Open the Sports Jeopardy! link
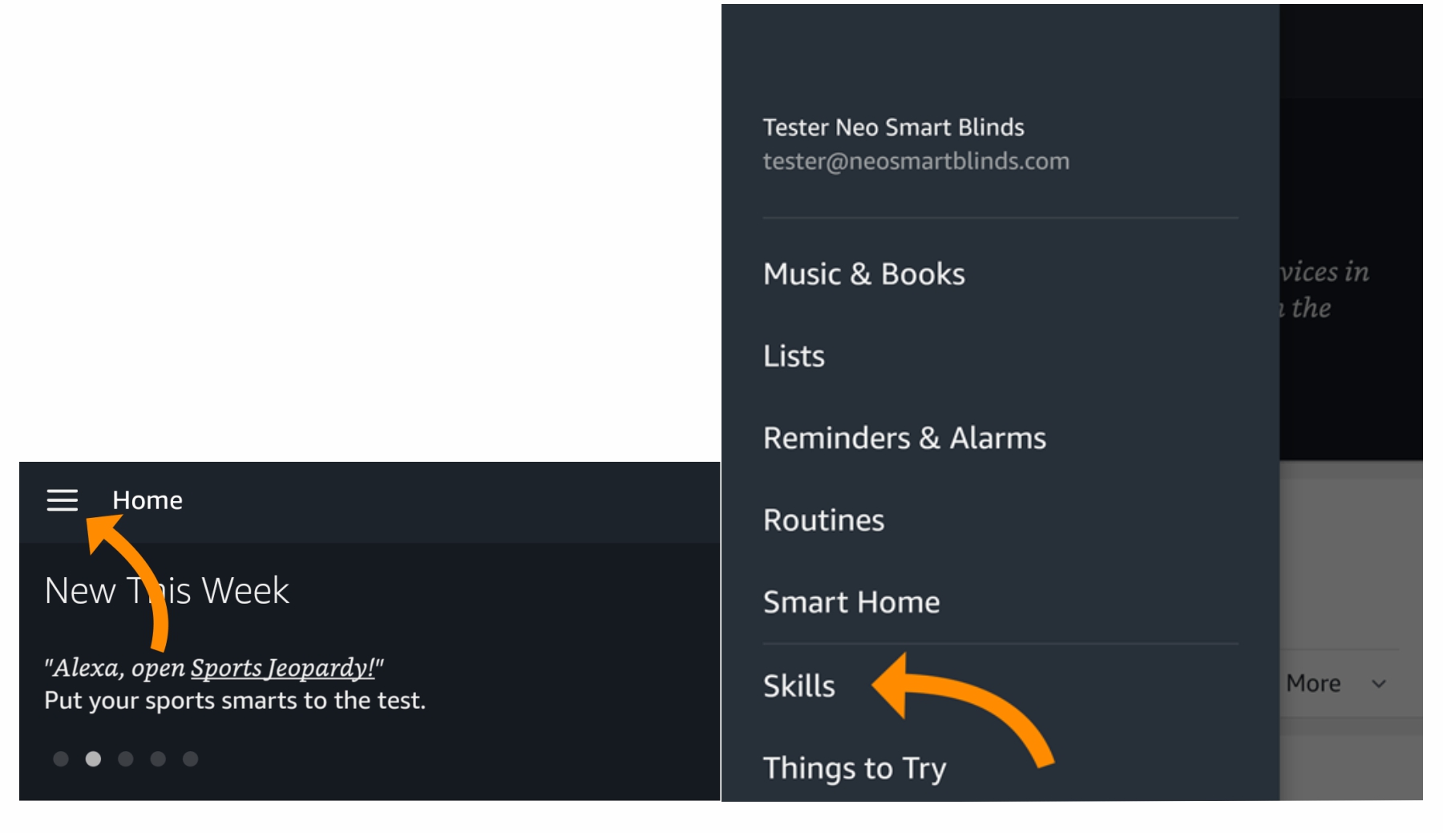Image resolution: width=1443 pixels, height=833 pixels. tap(282, 668)
